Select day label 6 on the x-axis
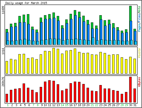142x108 pixels. 29,105
